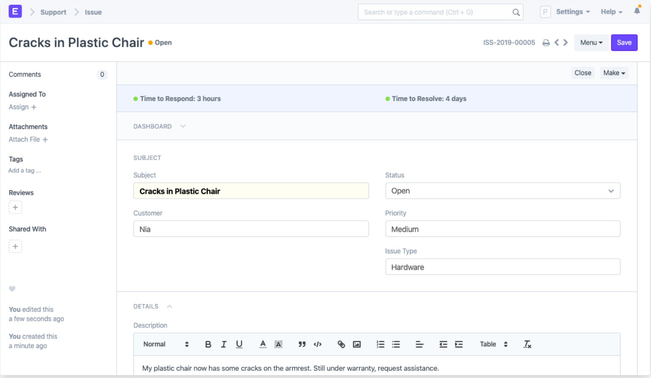Screen dimensions: 651x378
Task: Insert an image with the image icon
Action: [357, 344]
